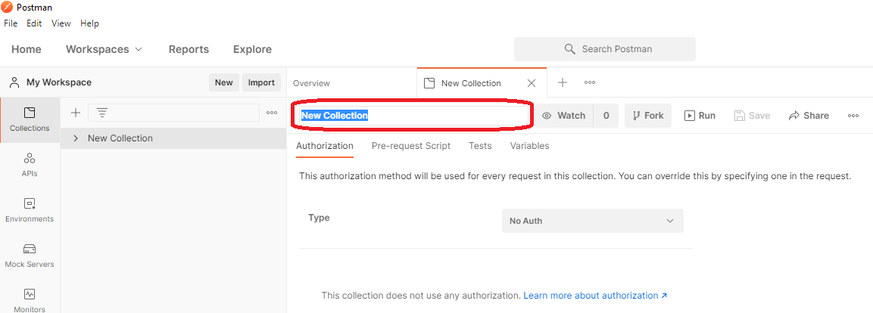Share the collection
The image size is (873, 313).
[x=809, y=116]
